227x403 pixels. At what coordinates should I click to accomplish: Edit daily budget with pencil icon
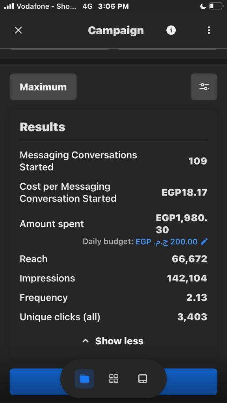[x=204, y=242]
